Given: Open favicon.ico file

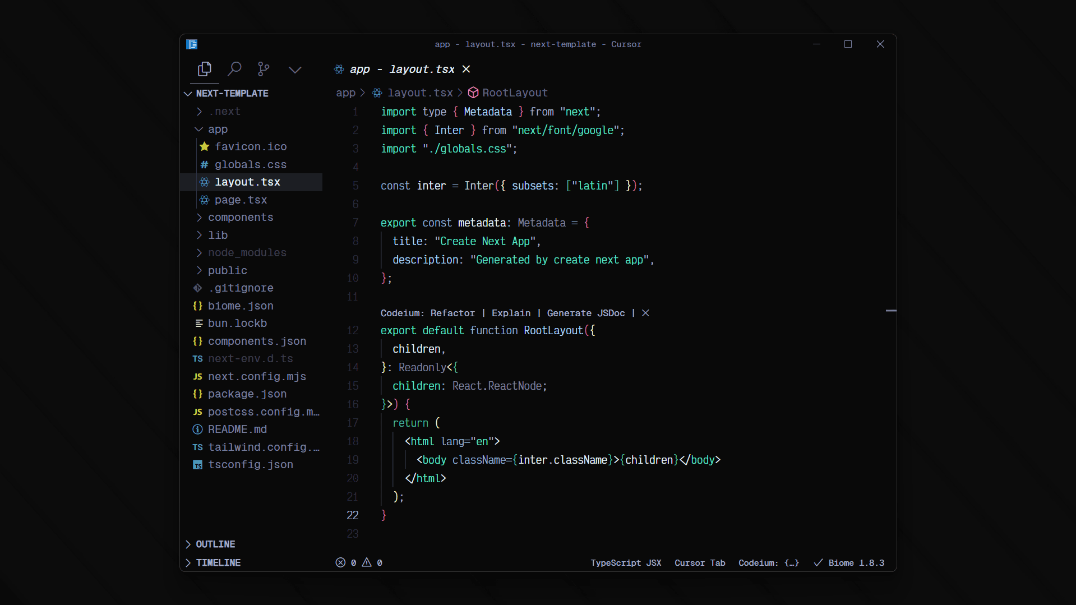Looking at the screenshot, I should click(x=251, y=147).
